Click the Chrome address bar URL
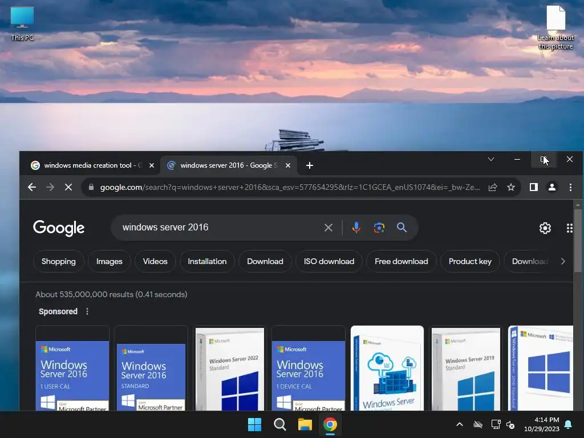584x438 pixels. [290, 187]
